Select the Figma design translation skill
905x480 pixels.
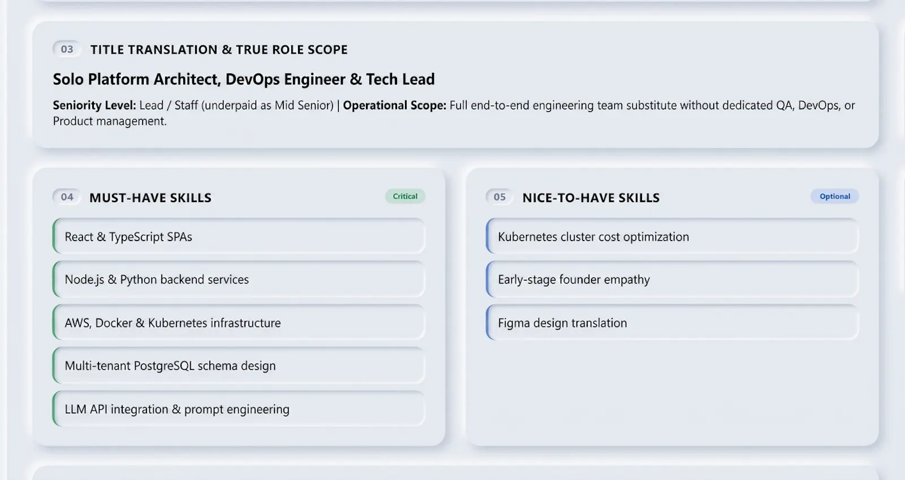pyautogui.click(x=672, y=323)
